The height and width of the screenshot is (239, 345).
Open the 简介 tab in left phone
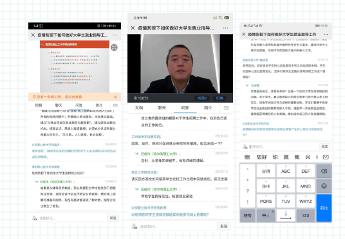click(99, 105)
